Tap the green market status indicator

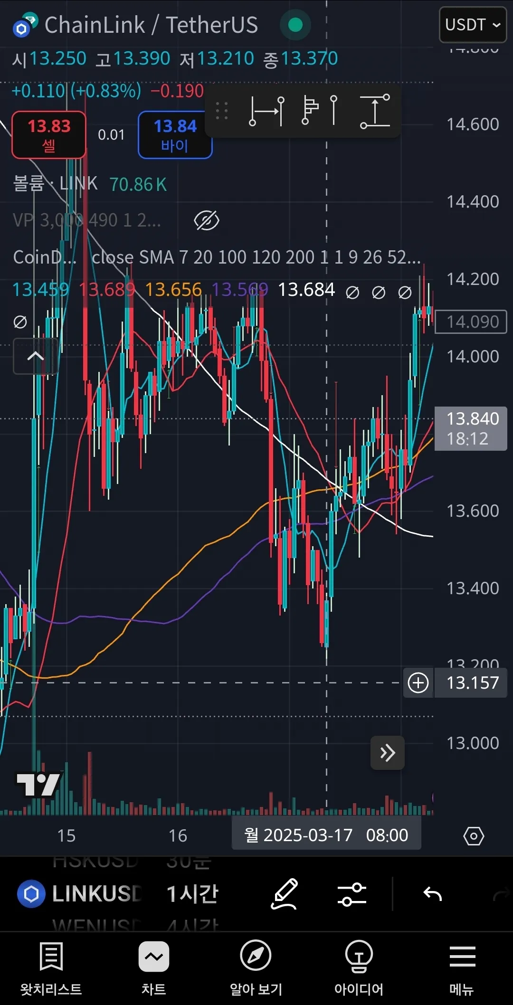point(295,25)
